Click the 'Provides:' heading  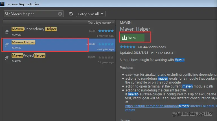coord(127,68)
